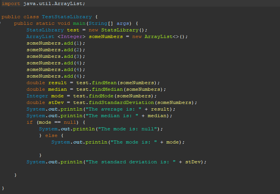Click the "void" return type keyword

point(64,24)
